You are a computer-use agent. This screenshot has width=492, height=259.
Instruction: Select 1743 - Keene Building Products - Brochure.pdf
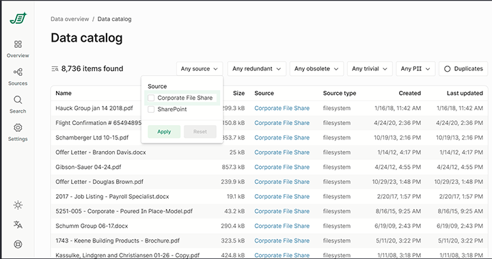pos(118,241)
